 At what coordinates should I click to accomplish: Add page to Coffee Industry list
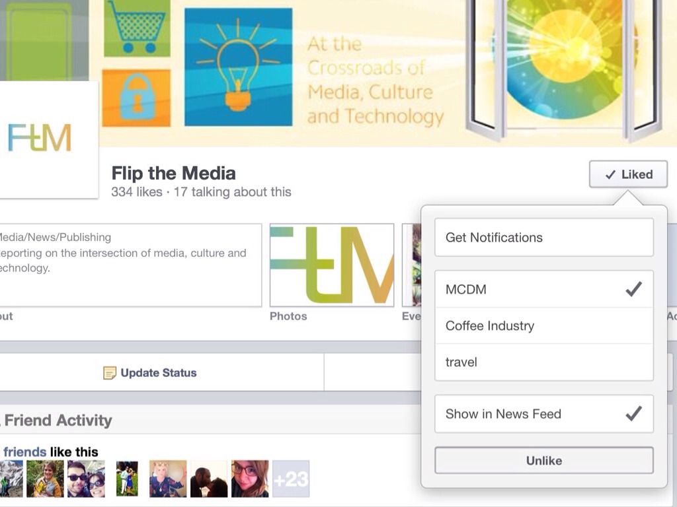pyautogui.click(x=544, y=326)
